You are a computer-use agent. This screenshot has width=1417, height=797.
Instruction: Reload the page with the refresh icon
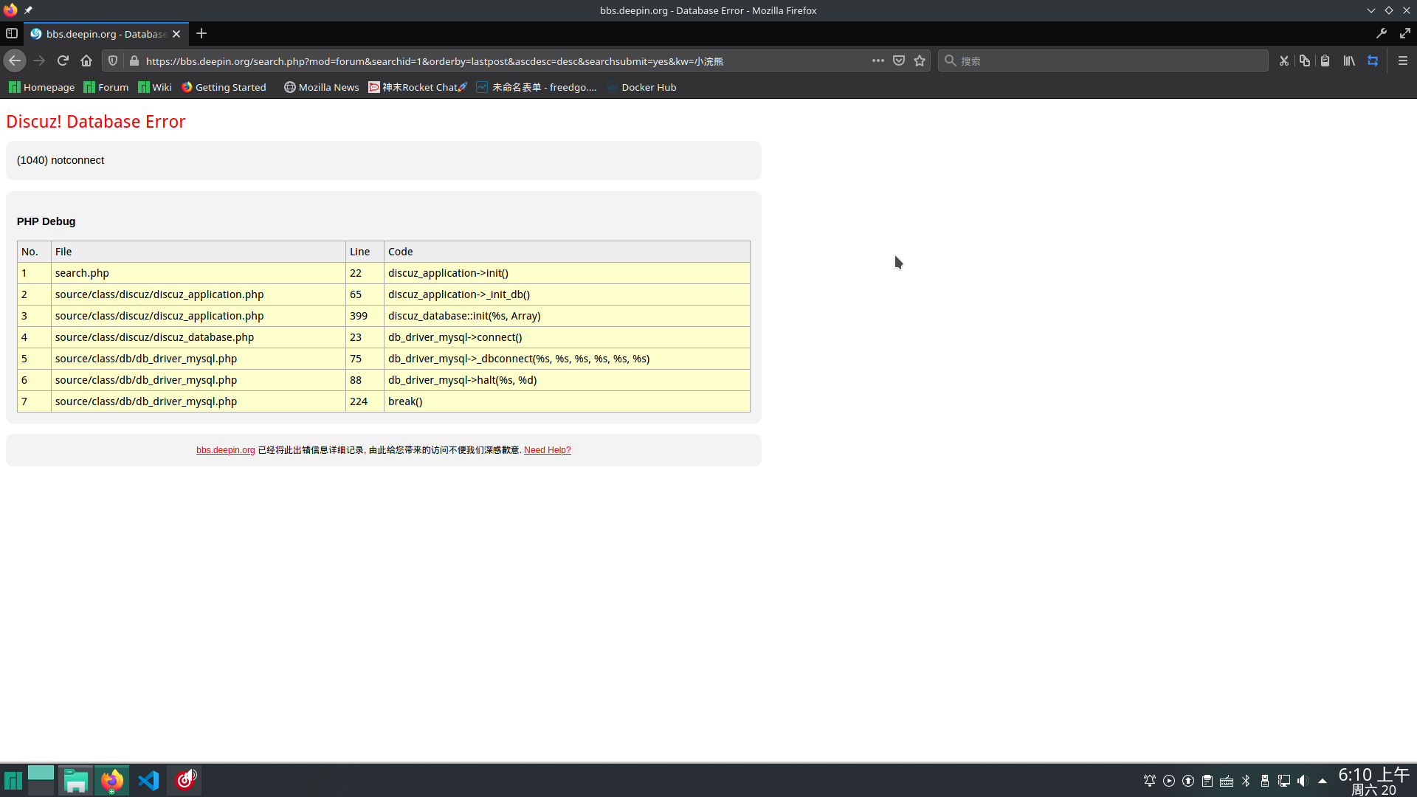click(63, 61)
